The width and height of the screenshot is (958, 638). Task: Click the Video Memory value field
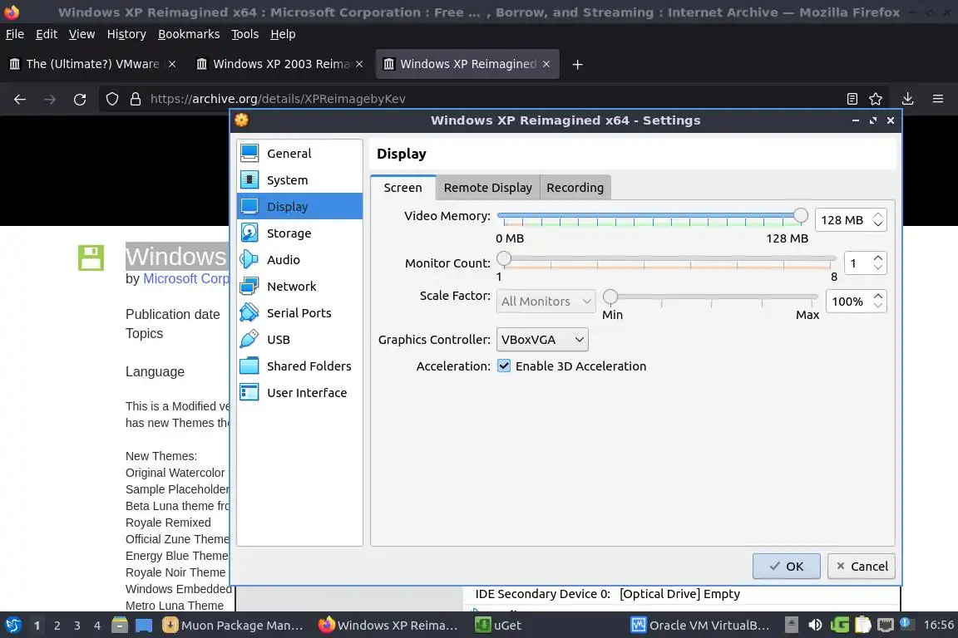[x=842, y=220]
